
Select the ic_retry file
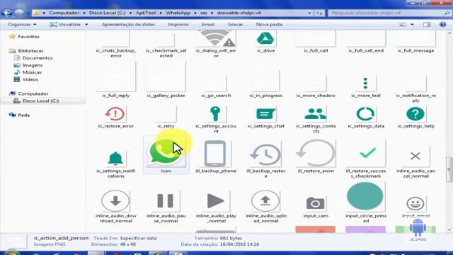(166, 114)
